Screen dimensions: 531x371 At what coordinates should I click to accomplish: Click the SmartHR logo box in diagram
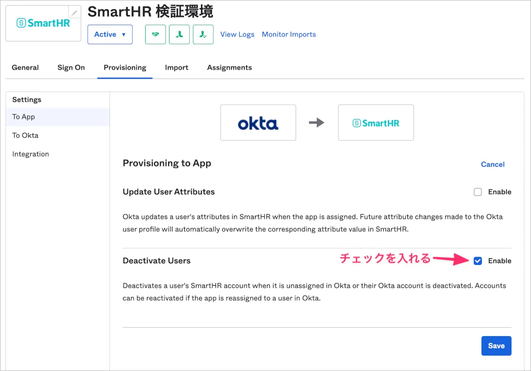coord(376,123)
